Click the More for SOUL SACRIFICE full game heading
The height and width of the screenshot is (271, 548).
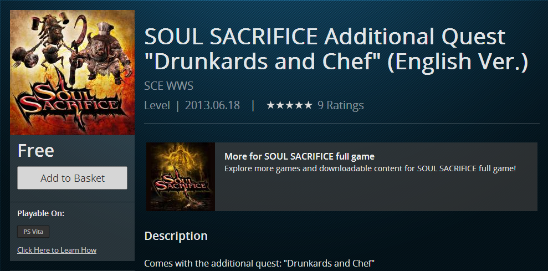pyautogui.click(x=299, y=156)
